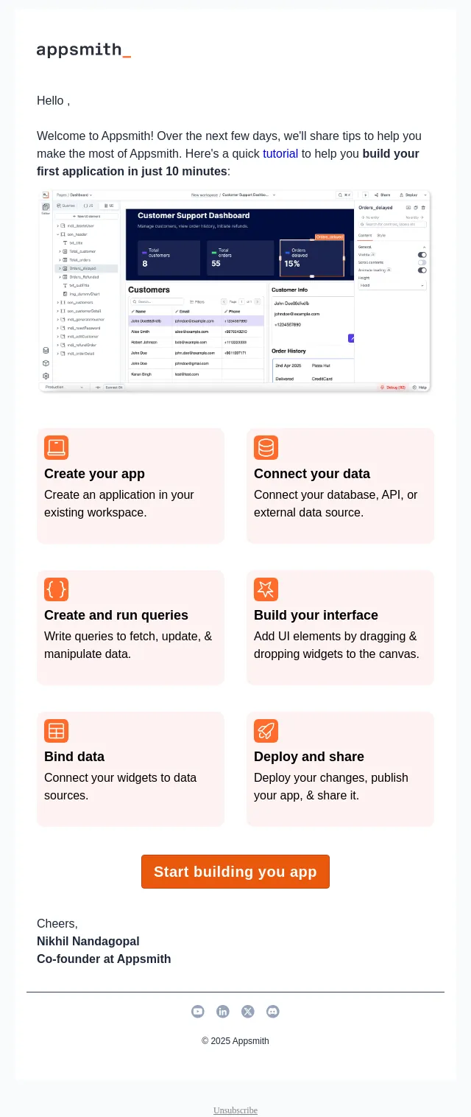Open the LinkedIn social icon

click(x=223, y=1012)
